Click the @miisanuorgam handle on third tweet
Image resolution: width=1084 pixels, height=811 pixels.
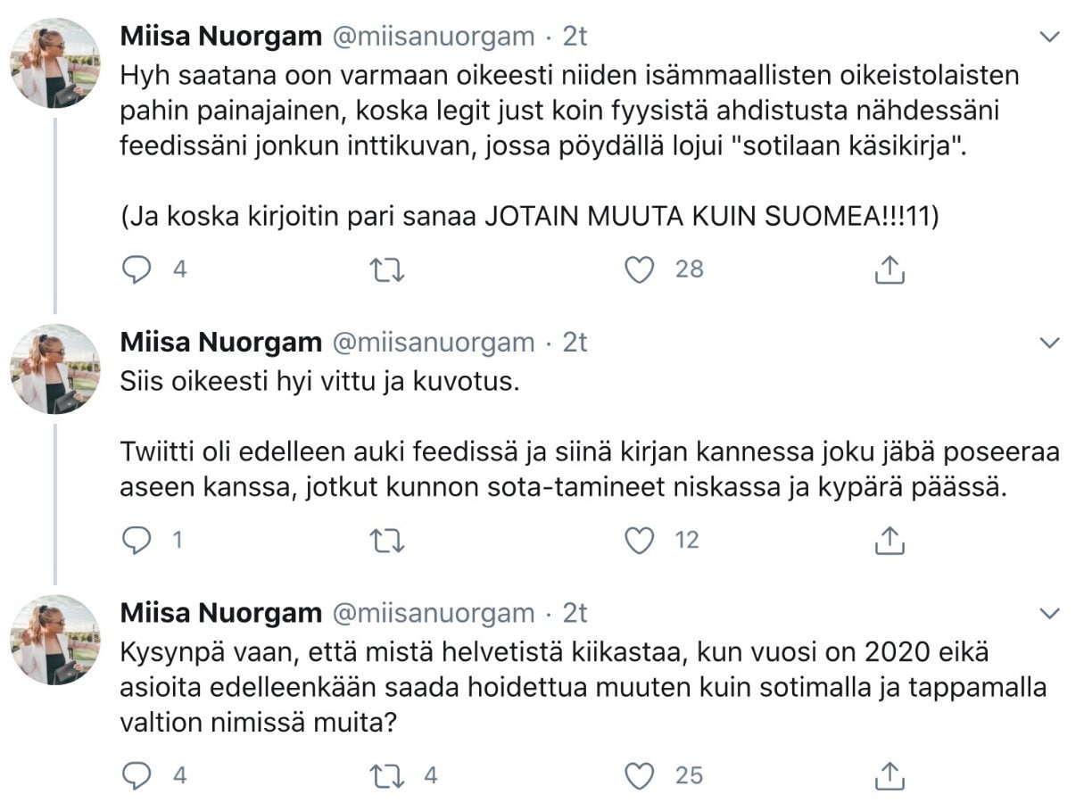point(434,613)
